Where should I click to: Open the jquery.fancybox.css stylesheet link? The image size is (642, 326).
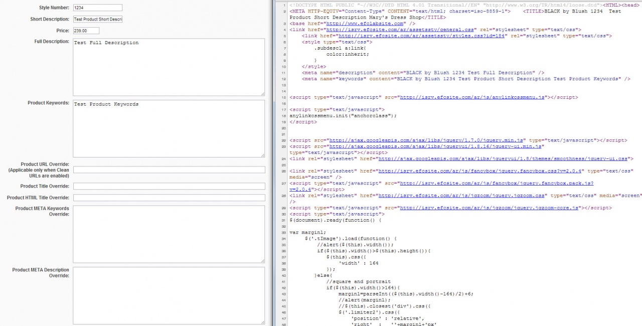coord(480,171)
